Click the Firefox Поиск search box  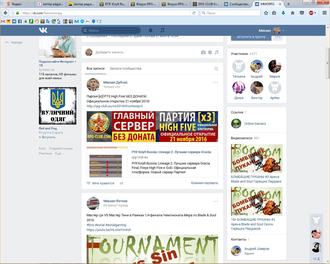pos(230,13)
